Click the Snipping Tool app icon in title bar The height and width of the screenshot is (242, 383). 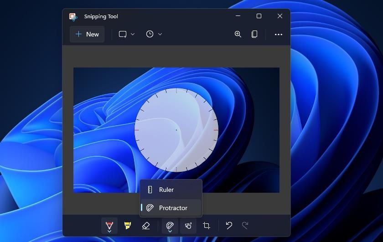[73, 16]
